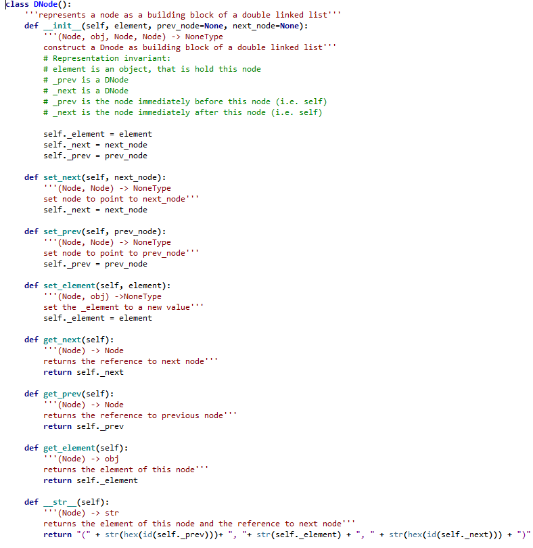Viewport: 533px width, 548px height.
Task: Click 'returns the reference to next node' docstring
Action: click(x=131, y=362)
